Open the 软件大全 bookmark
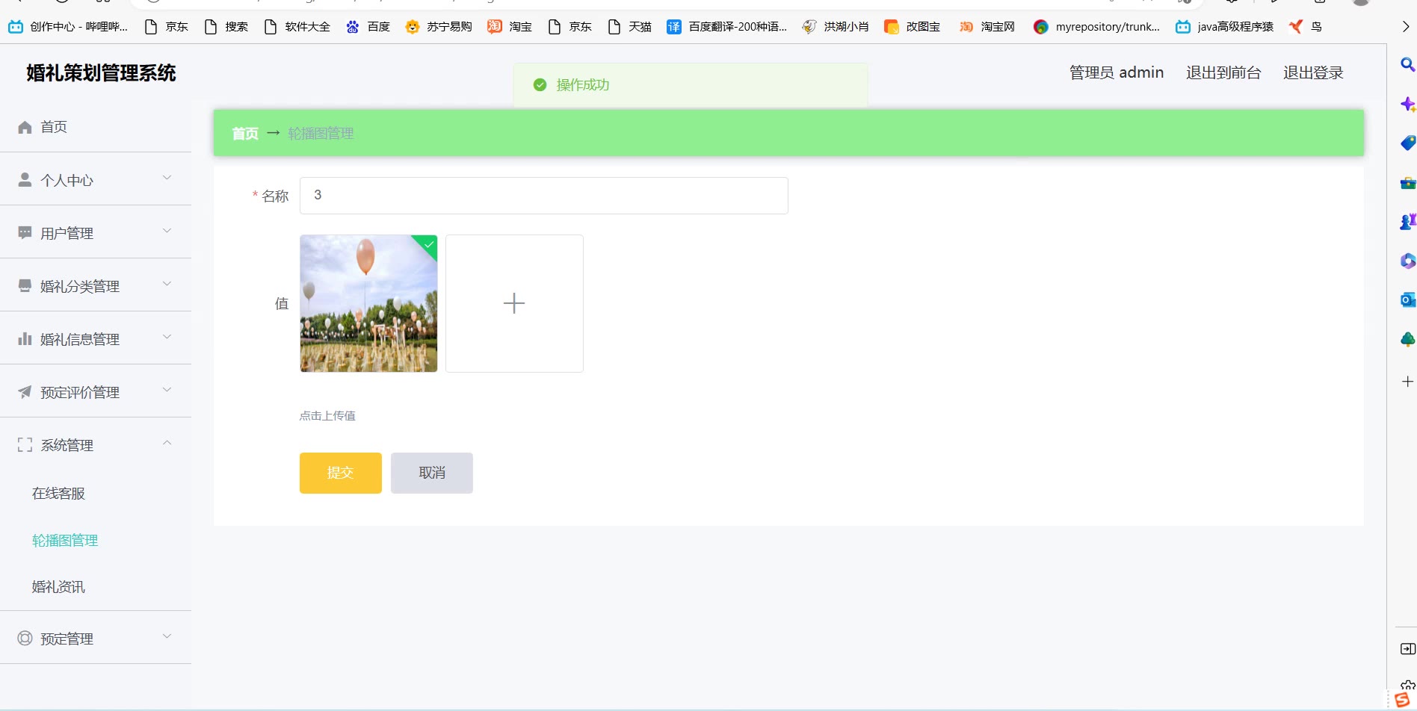Screen dimensions: 1417x711 (x=297, y=27)
